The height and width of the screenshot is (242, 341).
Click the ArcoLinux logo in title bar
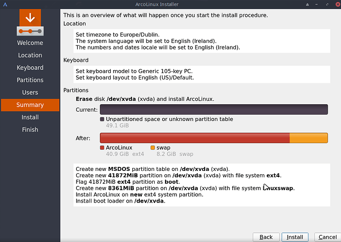tap(5, 4)
